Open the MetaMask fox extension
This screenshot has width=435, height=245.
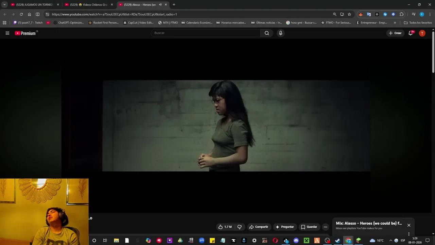[x=361, y=14]
